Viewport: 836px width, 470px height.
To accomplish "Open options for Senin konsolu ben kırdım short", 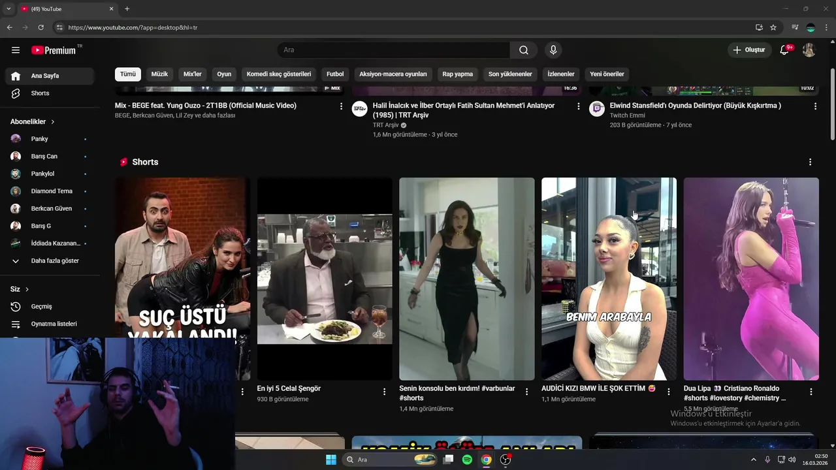I will [x=526, y=392].
